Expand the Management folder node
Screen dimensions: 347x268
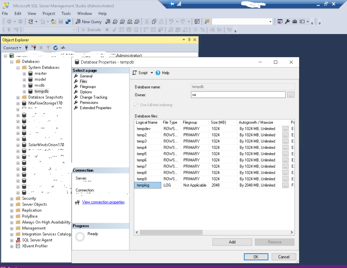point(12,229)
